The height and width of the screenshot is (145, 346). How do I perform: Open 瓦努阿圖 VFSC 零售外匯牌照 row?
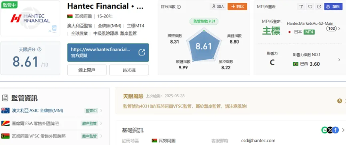point(52,136)
